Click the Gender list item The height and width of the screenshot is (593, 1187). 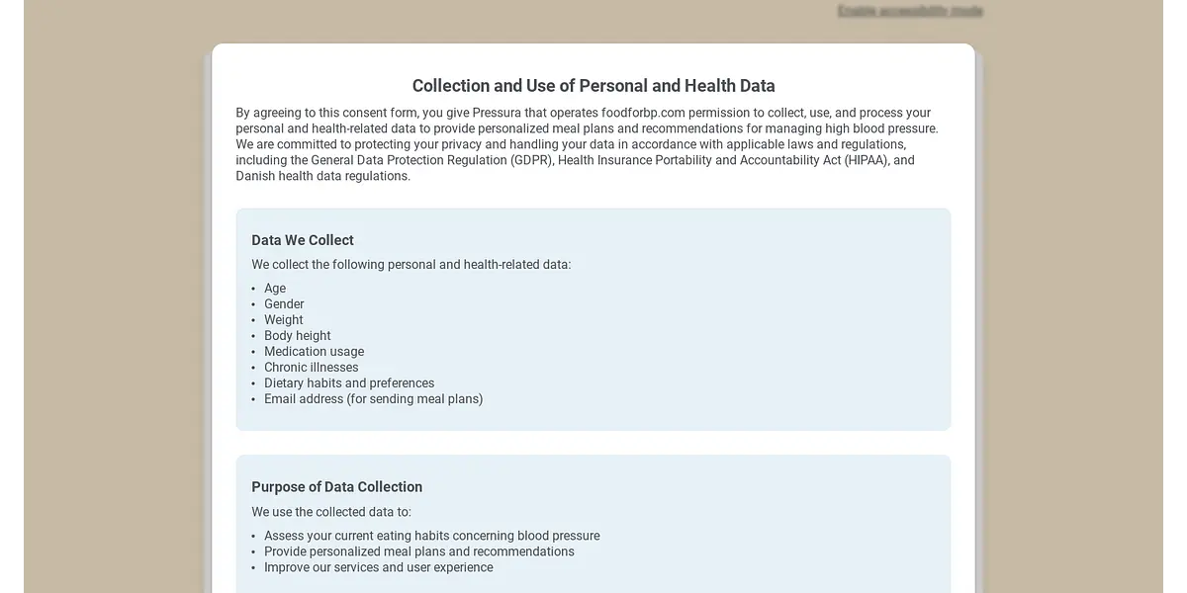coord(284,304)
